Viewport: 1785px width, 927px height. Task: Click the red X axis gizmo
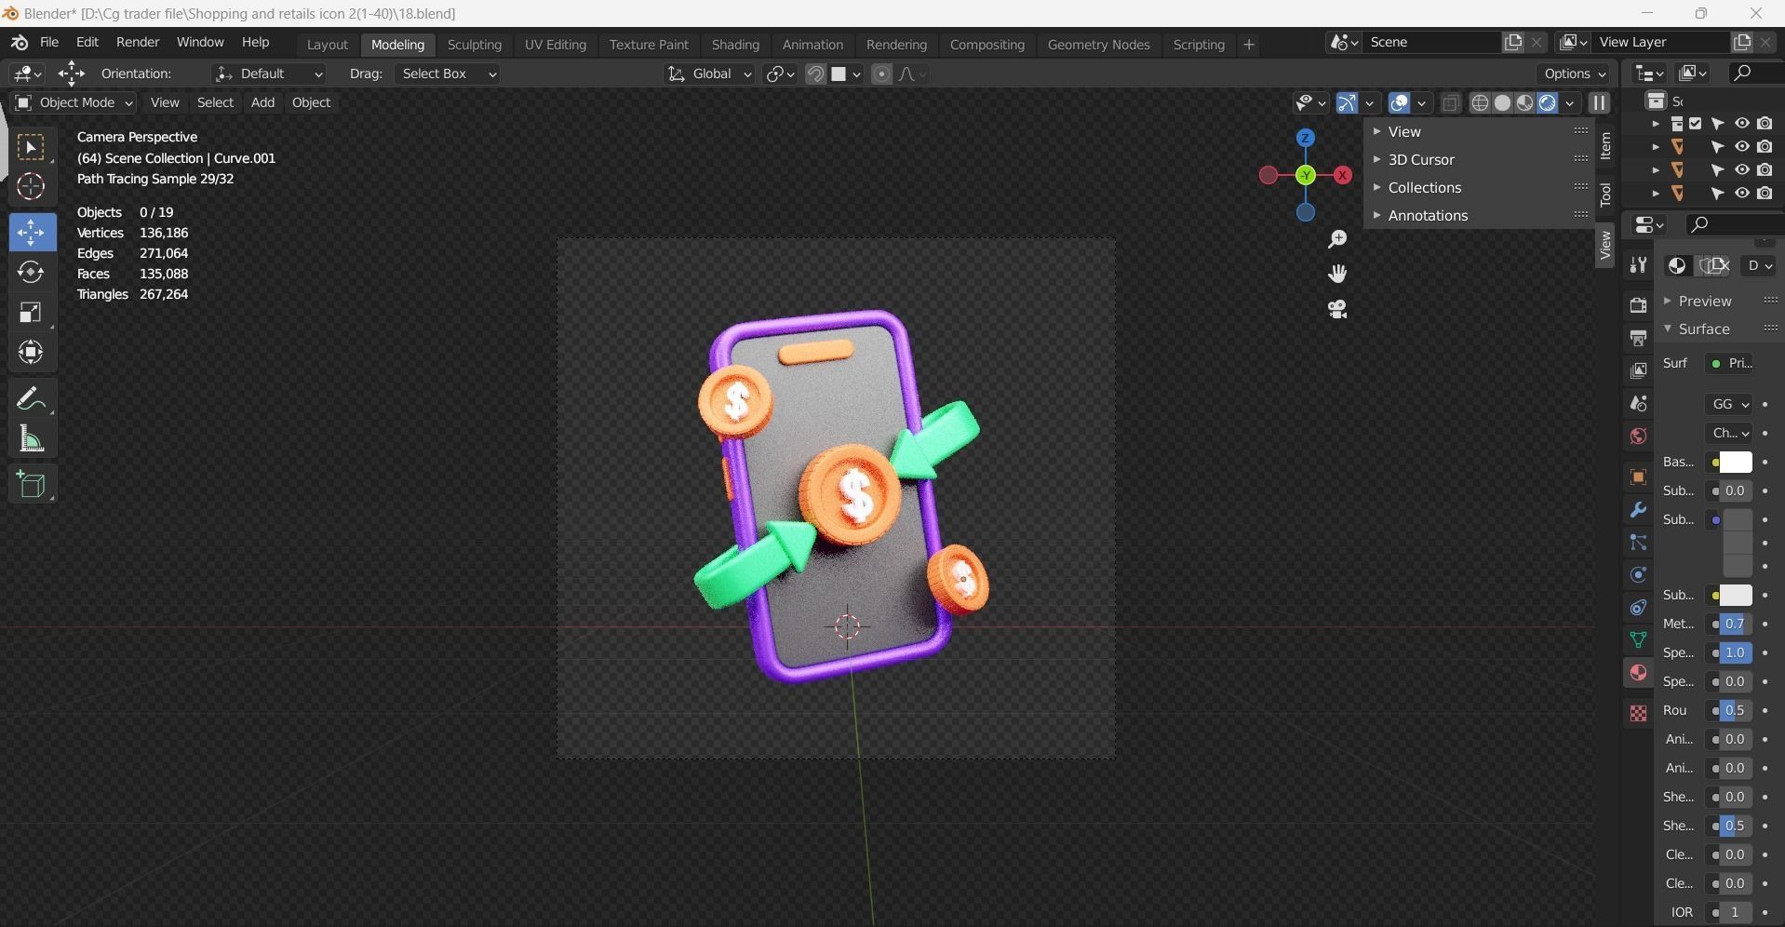coord(1342,174)
